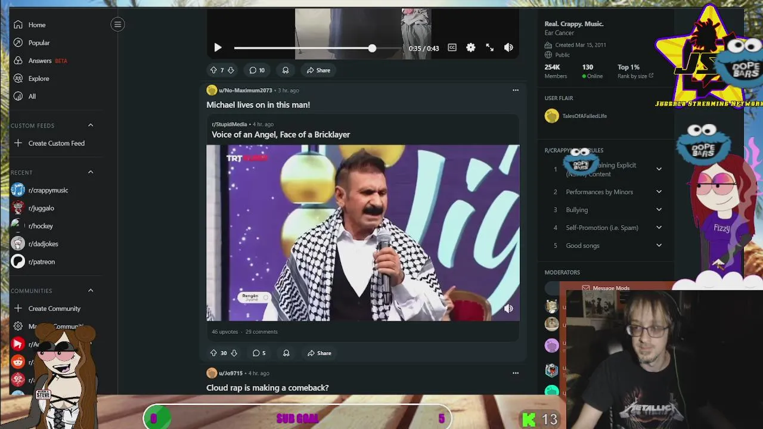The image size is (763, 429).
Task: Downvote the post with 7 votes
Action: click(x=231, y=70)
